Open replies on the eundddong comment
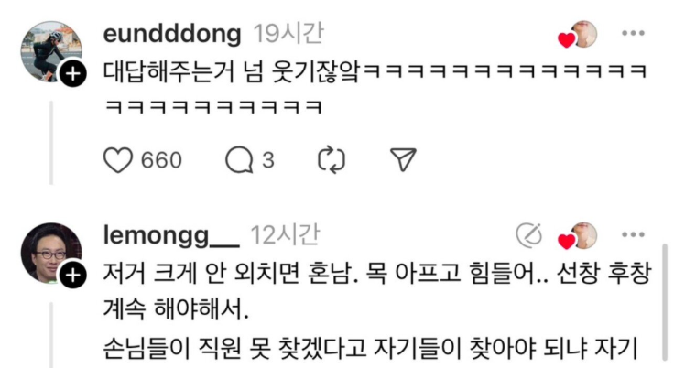Viewport: 674px width, 368px height. (239, 160)
